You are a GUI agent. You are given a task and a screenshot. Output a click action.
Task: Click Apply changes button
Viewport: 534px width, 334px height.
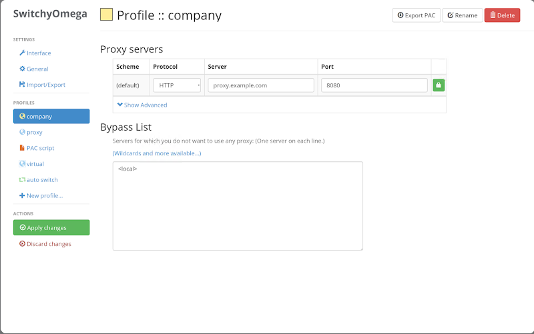(51, 227)
